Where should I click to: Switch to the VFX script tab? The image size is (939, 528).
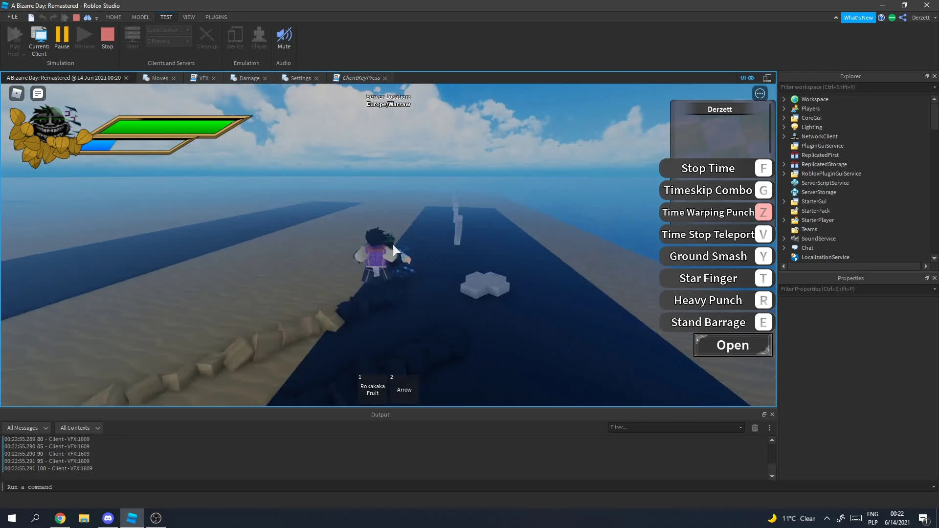[x=203, y=78]
